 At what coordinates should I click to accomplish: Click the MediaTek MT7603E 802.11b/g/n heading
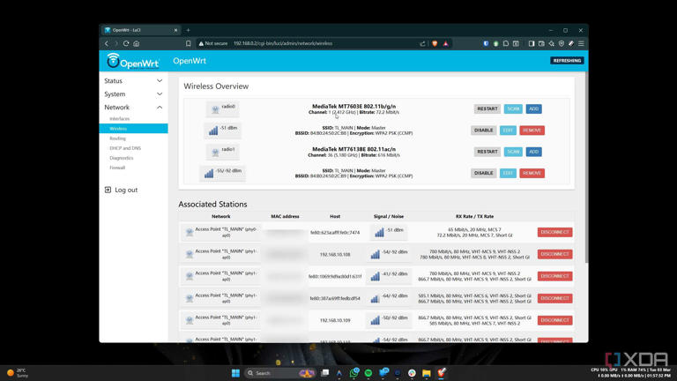(354, 106)
